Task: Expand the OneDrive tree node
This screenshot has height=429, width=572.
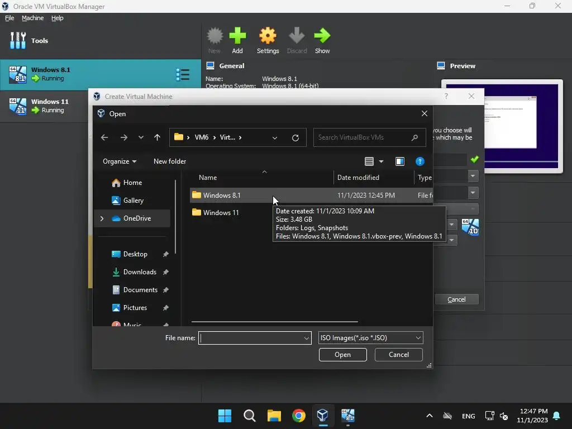Action: point(102,218)
